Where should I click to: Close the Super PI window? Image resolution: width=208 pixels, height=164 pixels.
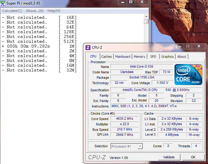click(142, 2)
